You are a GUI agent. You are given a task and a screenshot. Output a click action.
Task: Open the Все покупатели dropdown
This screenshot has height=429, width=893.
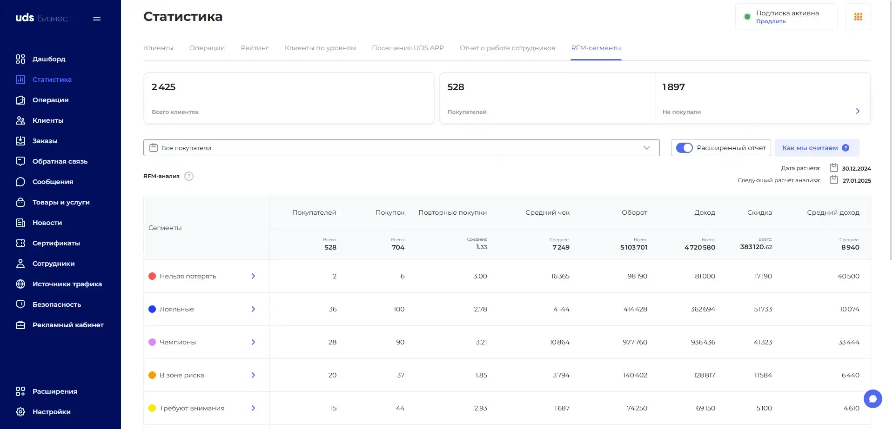pos(402,148)
